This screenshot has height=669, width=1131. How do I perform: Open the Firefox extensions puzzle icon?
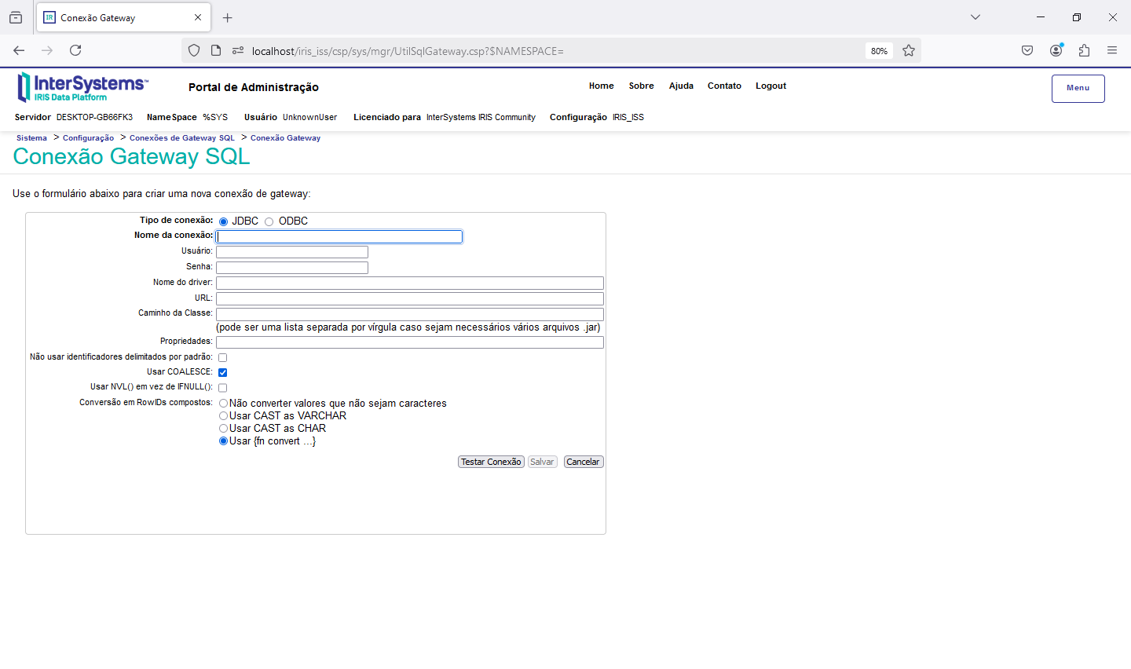click(1084, 50)
